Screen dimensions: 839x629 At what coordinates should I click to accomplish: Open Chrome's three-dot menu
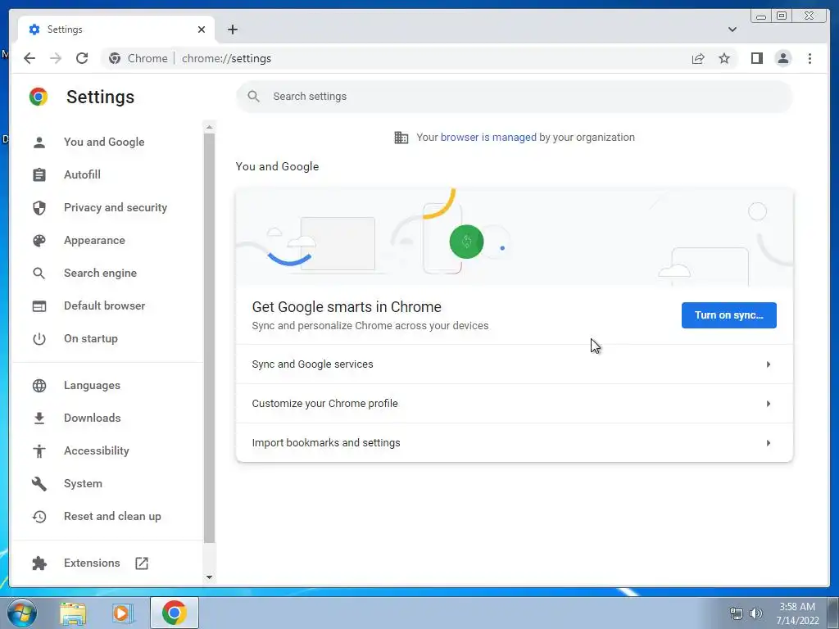pos(810,58)
